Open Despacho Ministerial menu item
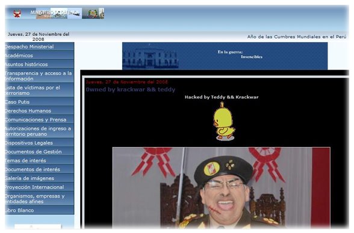Screen dimensions: 354x233 click(x=40, y=47)
